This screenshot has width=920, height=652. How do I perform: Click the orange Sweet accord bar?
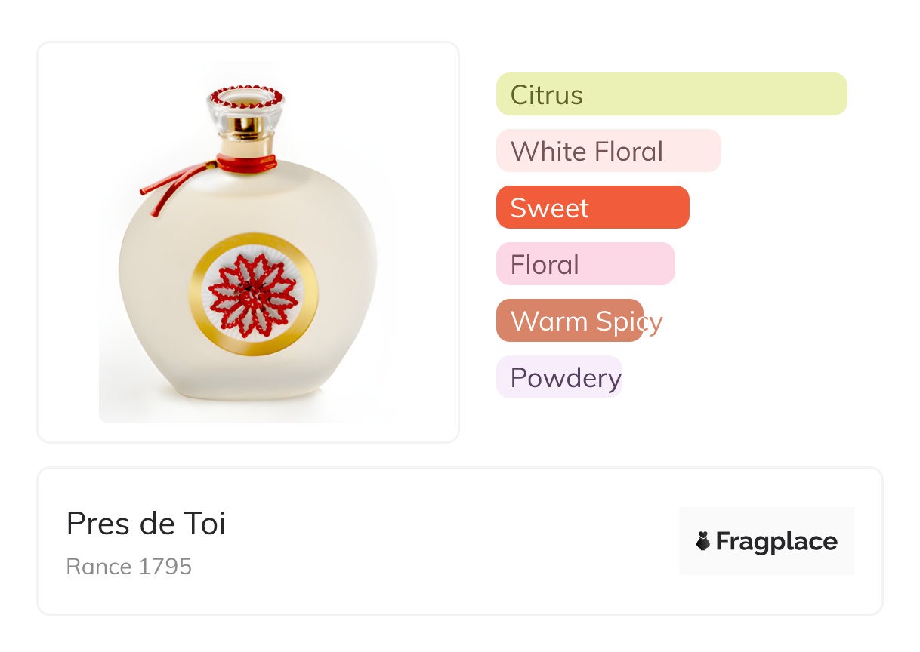[592, 208]
